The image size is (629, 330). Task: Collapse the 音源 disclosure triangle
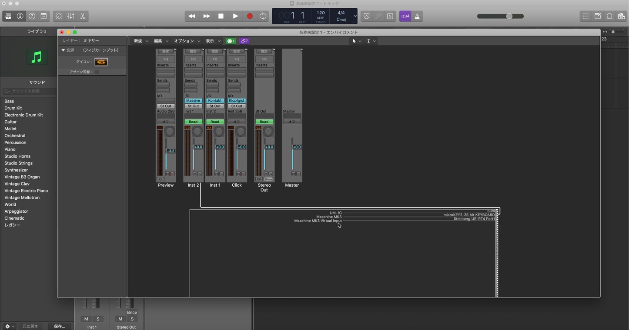click(x=63, y=50)
